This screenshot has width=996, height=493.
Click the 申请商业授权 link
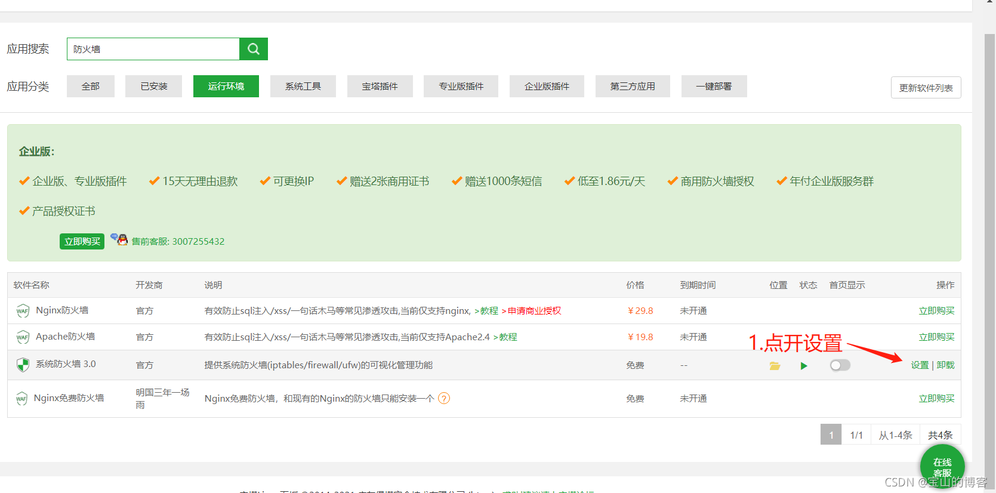(x=534, y=311)
